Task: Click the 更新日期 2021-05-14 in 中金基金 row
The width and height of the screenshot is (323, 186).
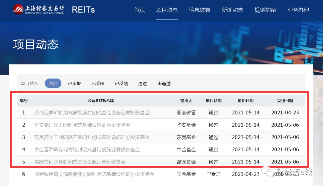Action: [x=246, y=149]
